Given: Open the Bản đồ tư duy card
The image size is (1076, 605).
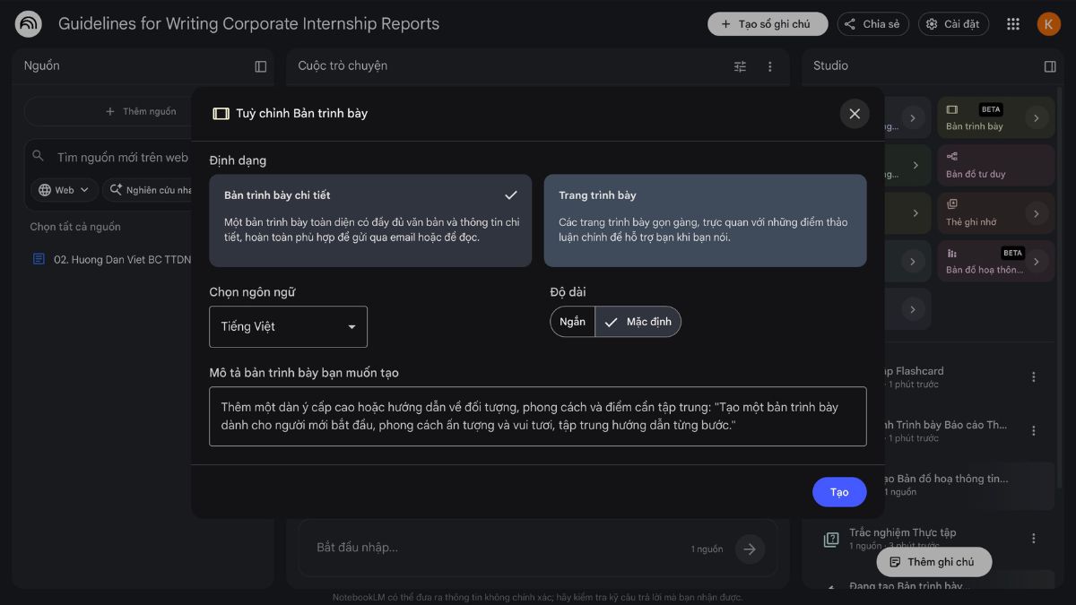Looking at the screenshot, I should coord(996,166).
